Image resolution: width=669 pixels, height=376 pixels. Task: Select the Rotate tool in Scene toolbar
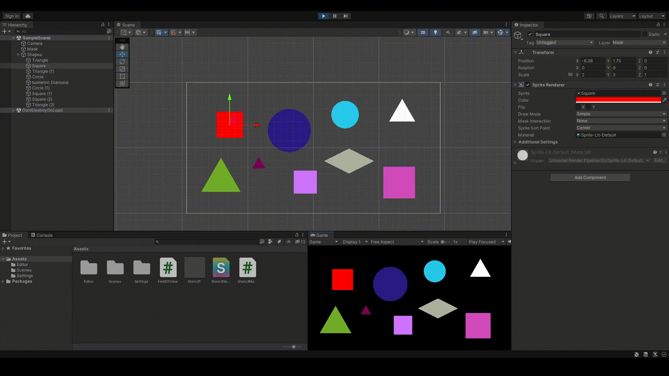(122, 62)
